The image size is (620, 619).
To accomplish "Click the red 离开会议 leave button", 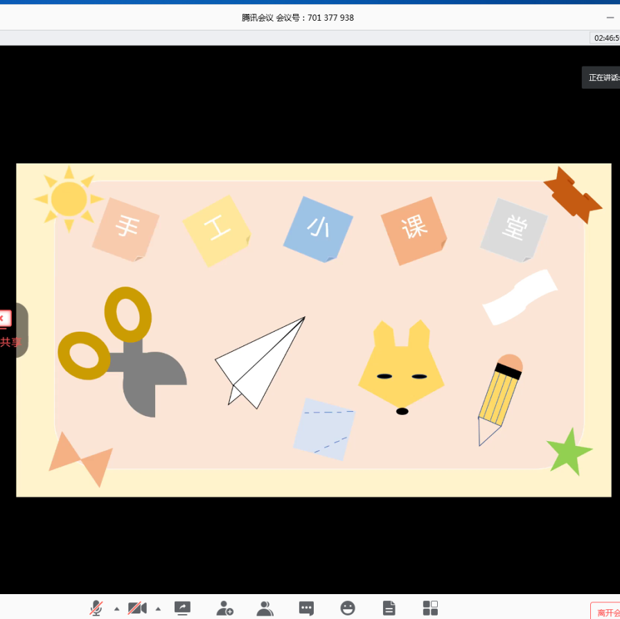I will [605, 611].
